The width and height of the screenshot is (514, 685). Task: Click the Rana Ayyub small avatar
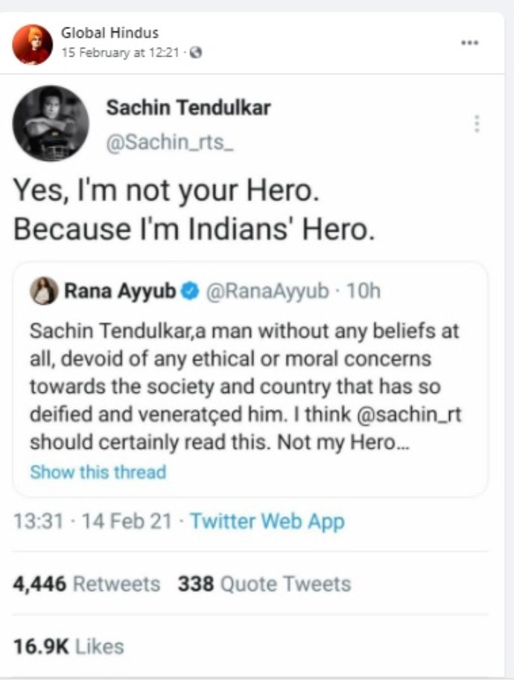(43, 291)
